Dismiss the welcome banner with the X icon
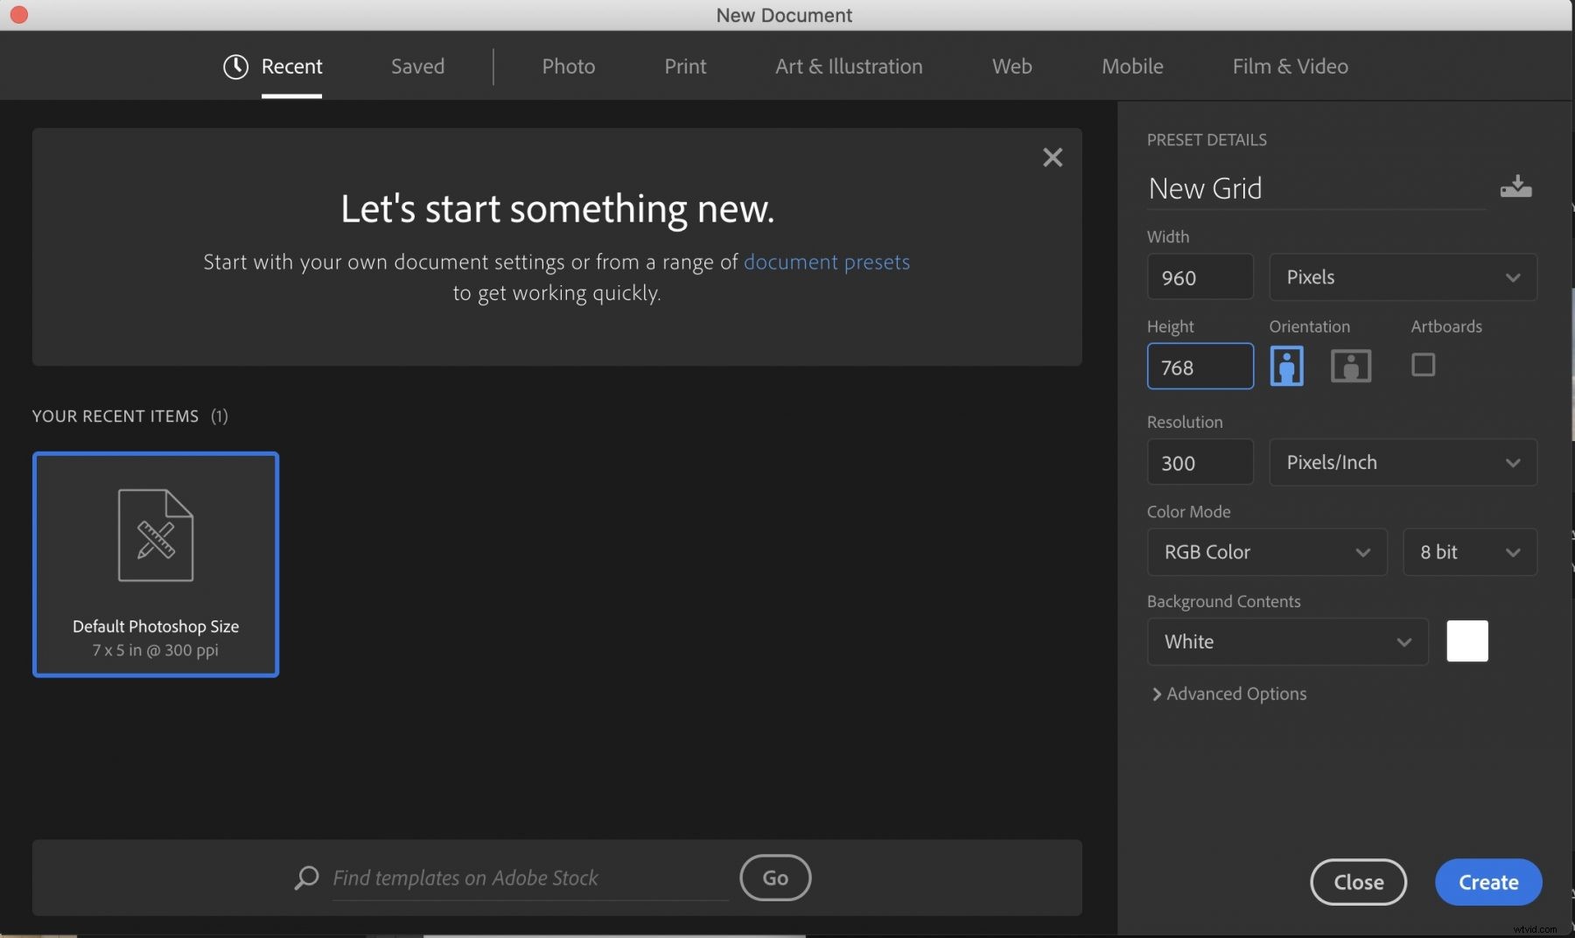The width and height of the screenshot is (1575, 938). click(1052, 157)
